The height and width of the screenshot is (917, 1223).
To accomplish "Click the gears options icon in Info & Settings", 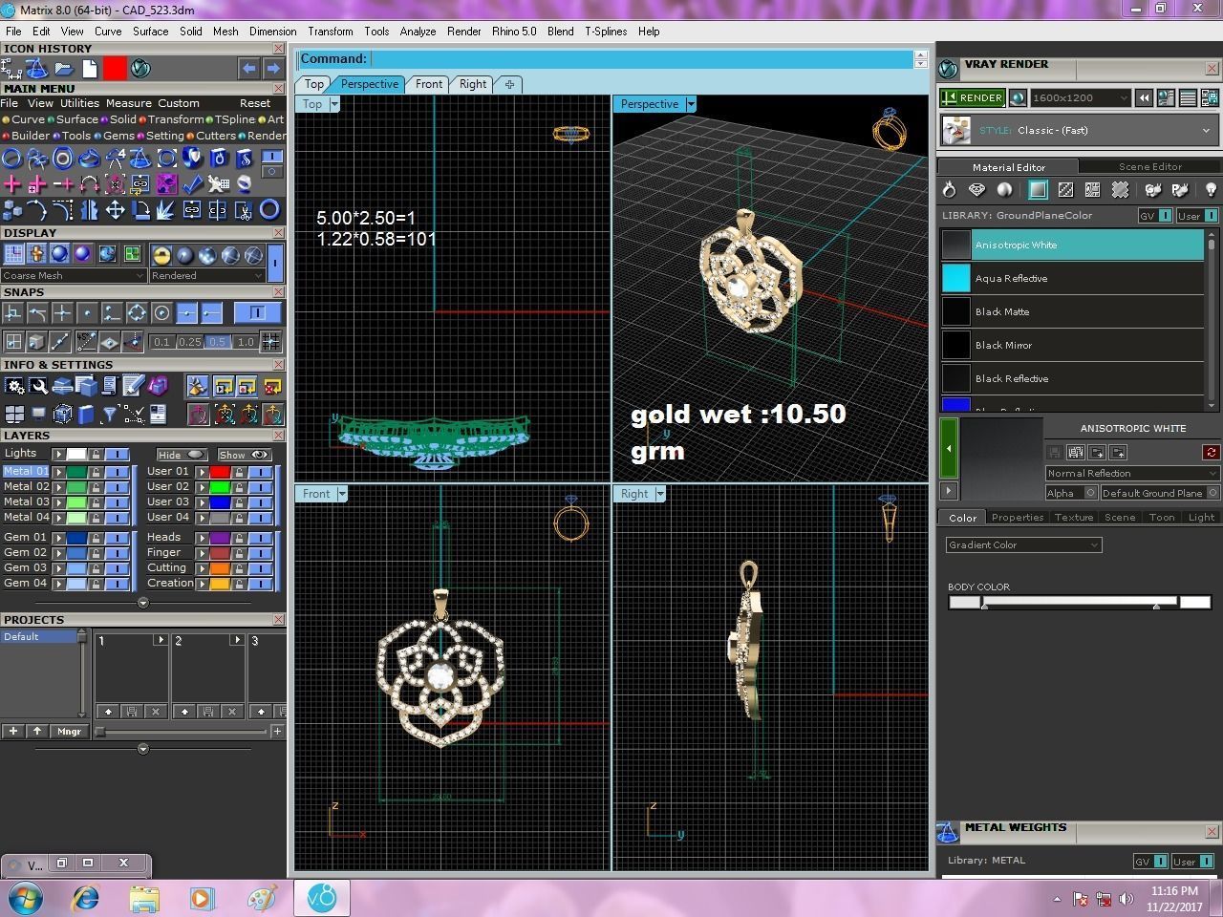I will 14,386.
